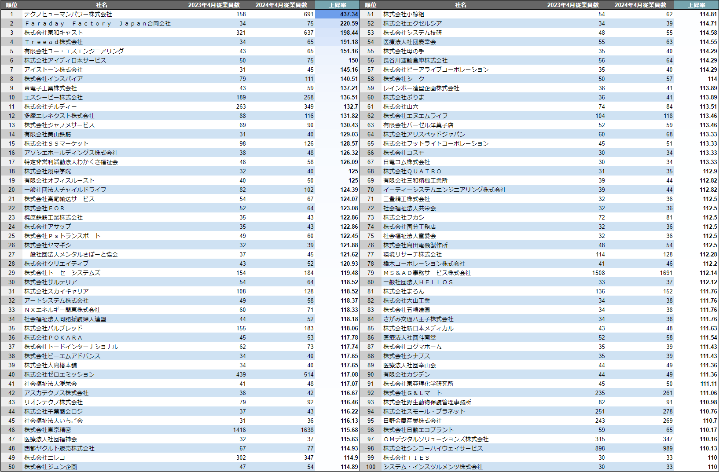Image resolution: width=719 pixels, height=472 pixels.
Task: Click アソシエホールディングス株式会社
Action: (71, 153)
